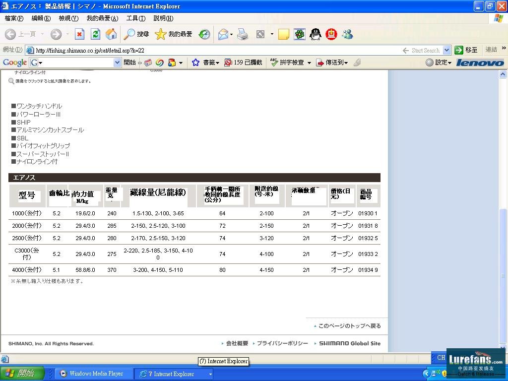The image size is (508, 381).
Task: Expand the address bar search dropdown
Action: point(446,50)
